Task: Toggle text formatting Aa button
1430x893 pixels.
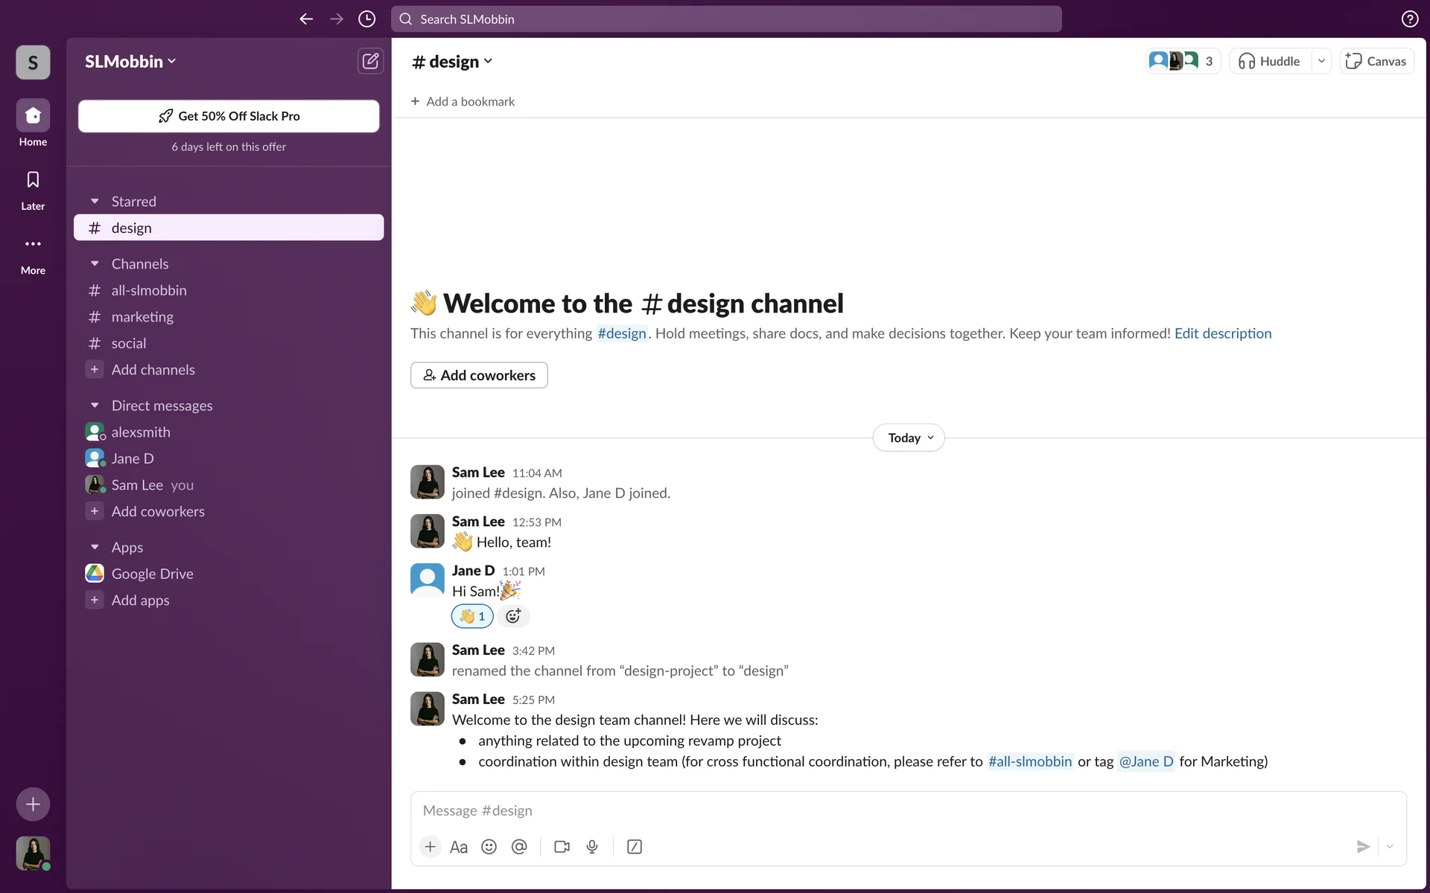Action: coord(459,847)
